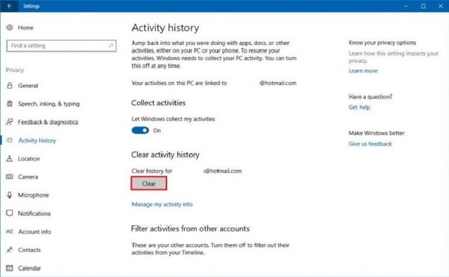Turn off Let Windows collect my activities

tap(140, 130)
